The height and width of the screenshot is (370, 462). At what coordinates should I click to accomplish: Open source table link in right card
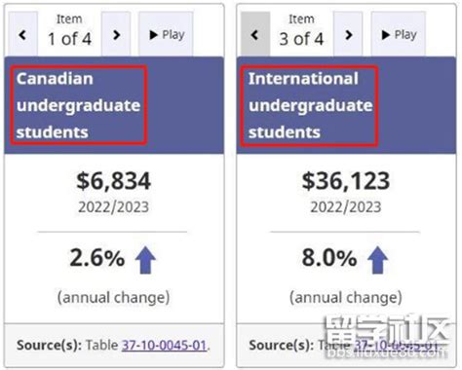tap(396, 345)
